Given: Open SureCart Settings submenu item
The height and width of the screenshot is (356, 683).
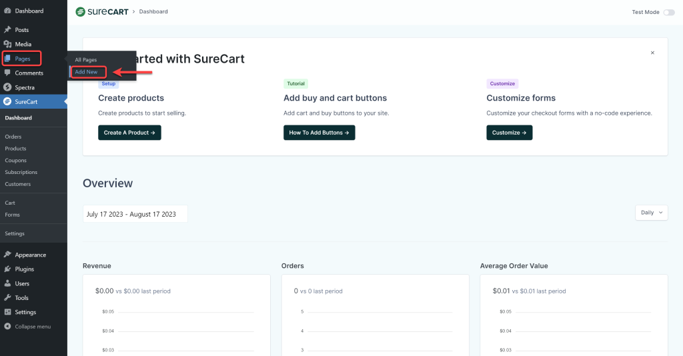Looking at the screenshot, I should [x=15, y=233].
